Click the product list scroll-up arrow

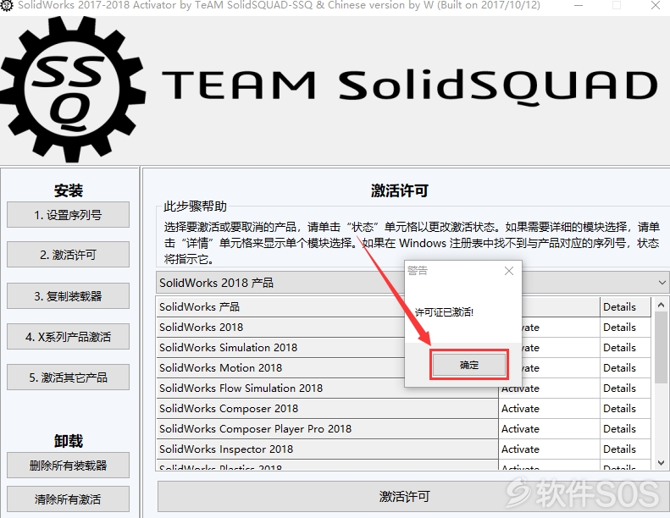[661, 305]
